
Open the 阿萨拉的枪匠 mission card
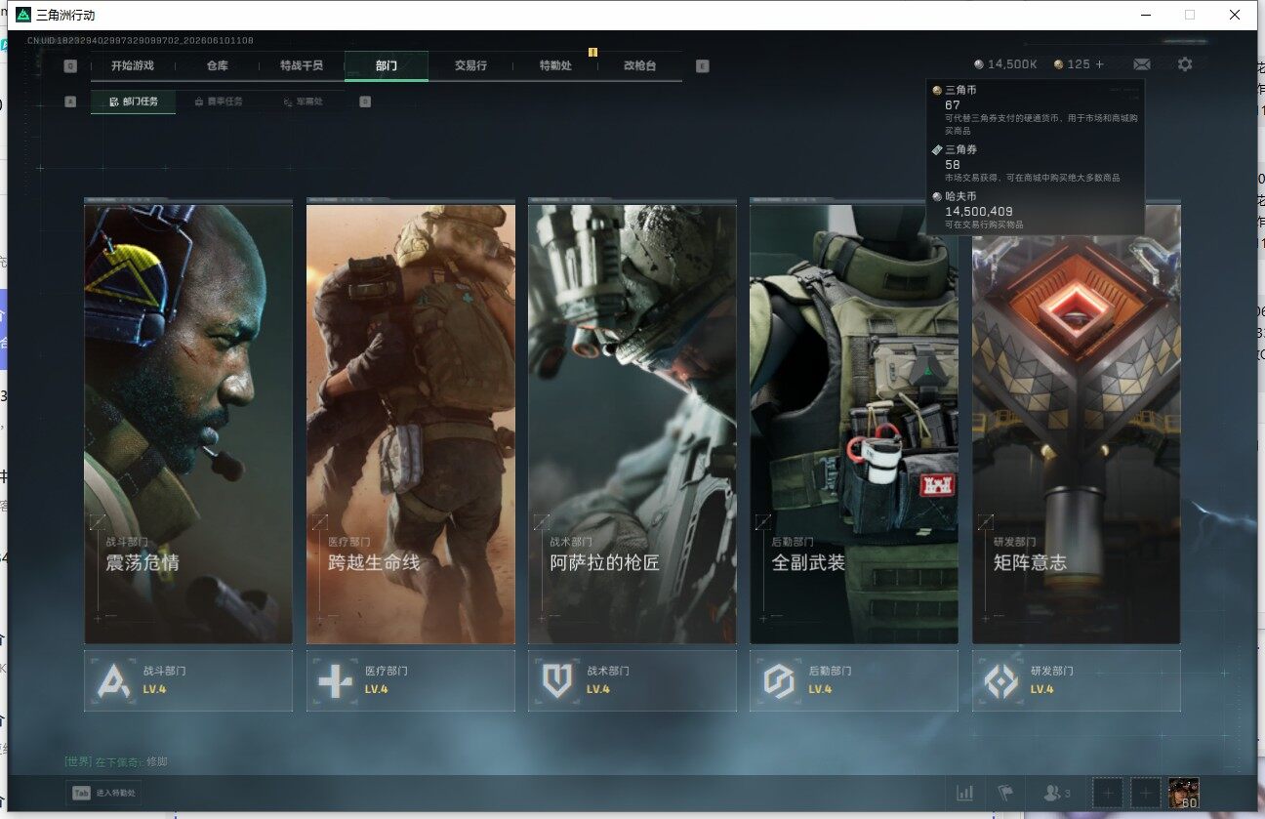tap(632, 424)
